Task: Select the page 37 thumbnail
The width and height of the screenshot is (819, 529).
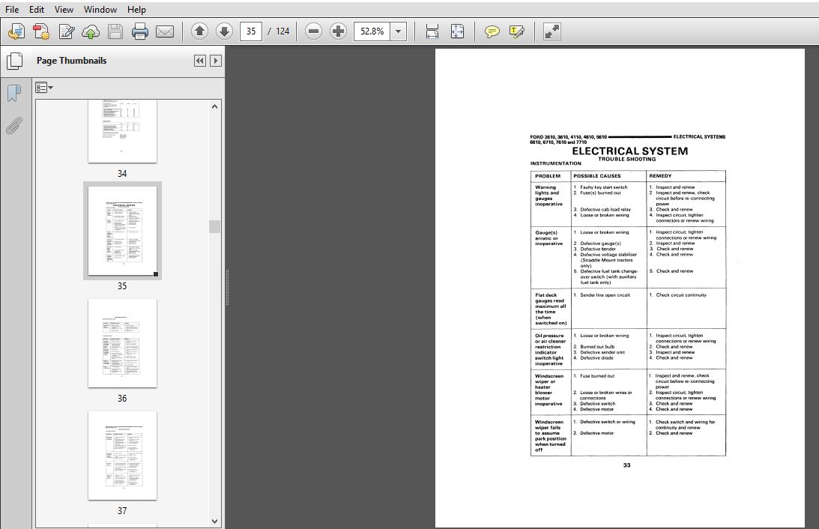Action: [122, 456]
